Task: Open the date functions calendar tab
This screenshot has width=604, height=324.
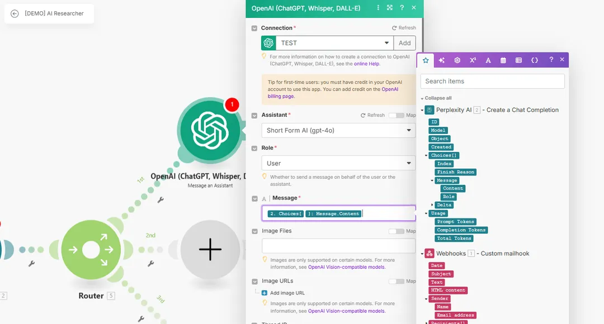Action: pos(503,60)
